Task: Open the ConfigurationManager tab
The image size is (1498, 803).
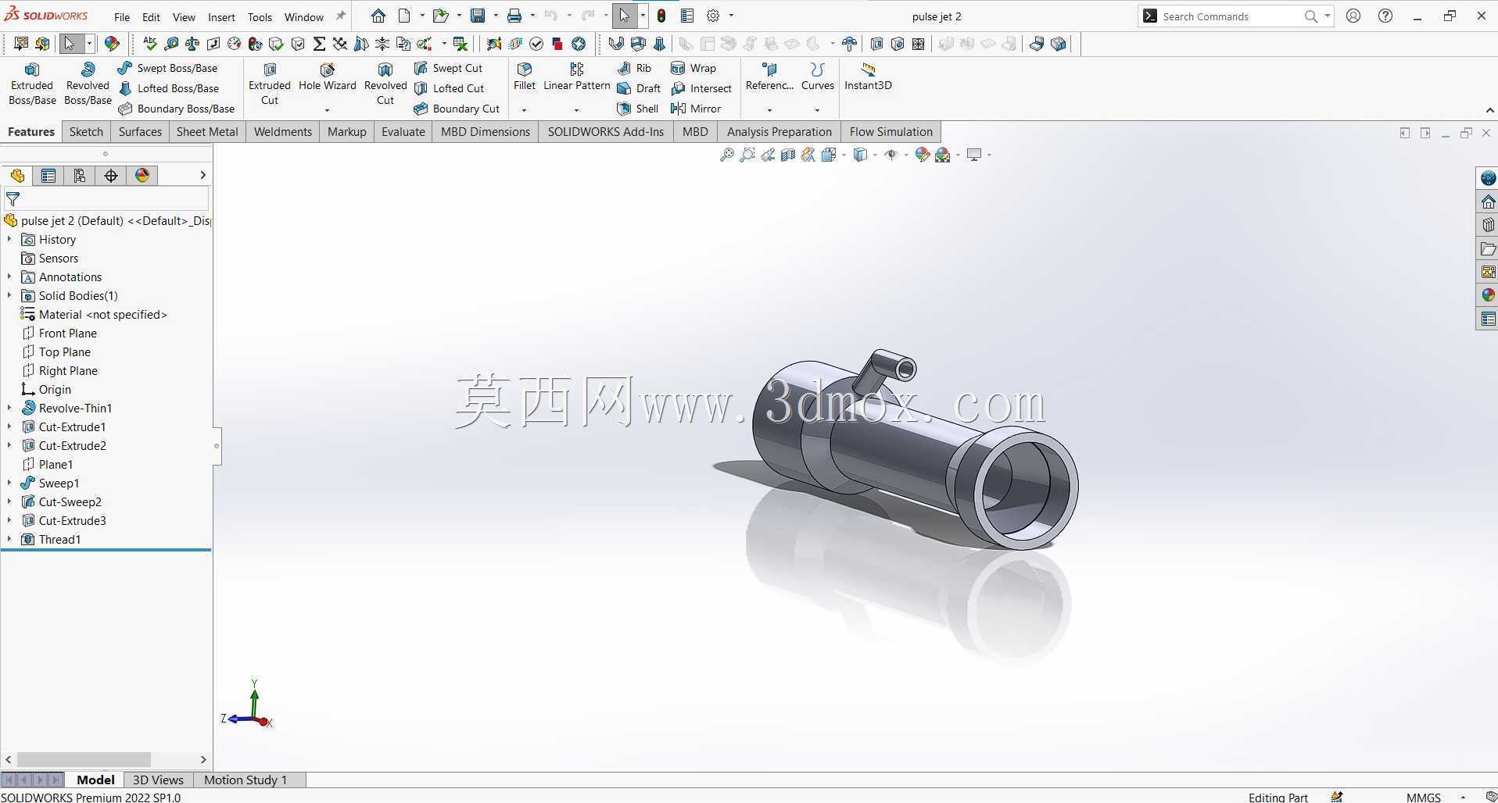Action: [80, 176]
